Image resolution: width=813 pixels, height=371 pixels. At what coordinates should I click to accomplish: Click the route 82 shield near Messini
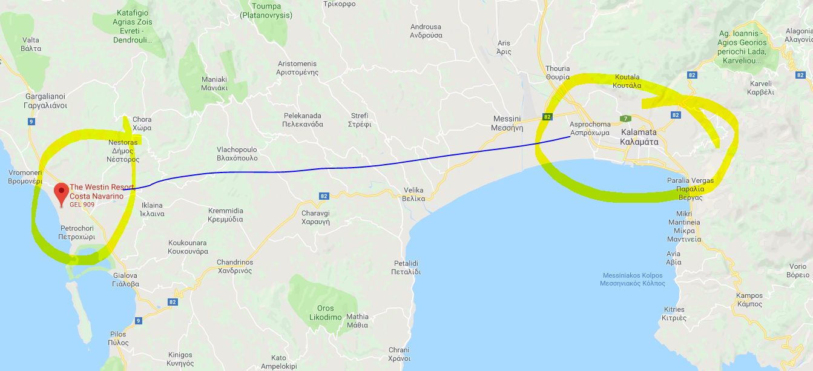547,116
